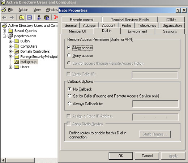Toggle Assign a Static IP Address checkbox

click(69, 116)
